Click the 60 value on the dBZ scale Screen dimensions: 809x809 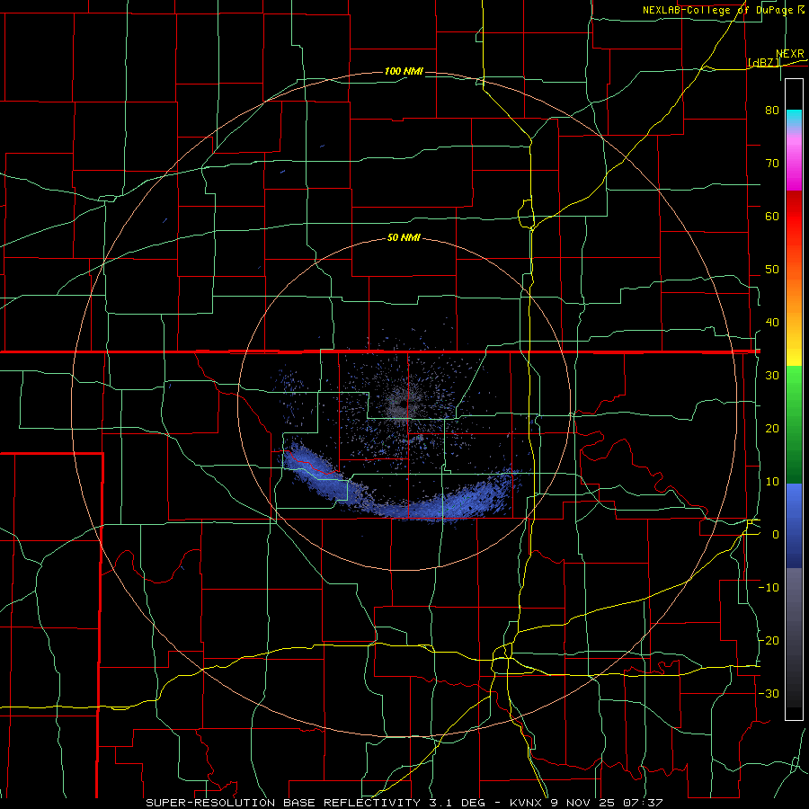[772, 216]
